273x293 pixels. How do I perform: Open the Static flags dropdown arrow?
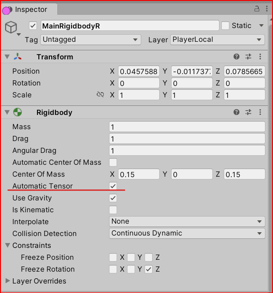coord(262,26)
